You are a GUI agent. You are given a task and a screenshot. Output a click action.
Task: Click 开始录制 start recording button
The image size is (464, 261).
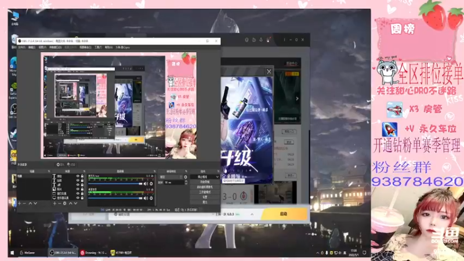tap(205, 182)
